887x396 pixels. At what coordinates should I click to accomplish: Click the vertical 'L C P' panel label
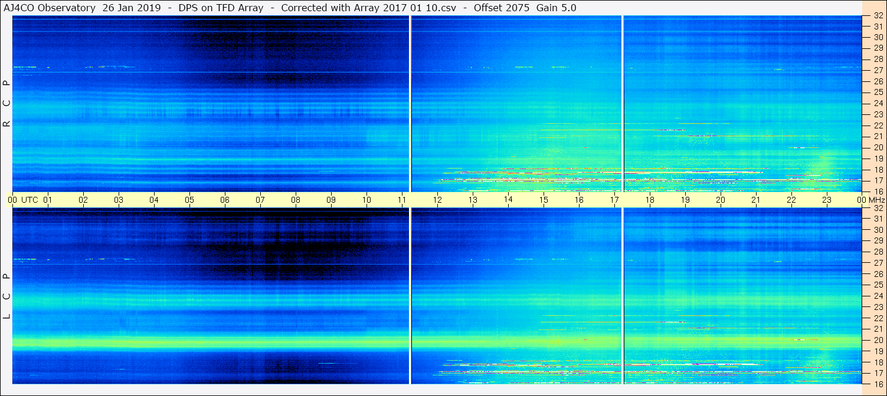coord(7,296)
